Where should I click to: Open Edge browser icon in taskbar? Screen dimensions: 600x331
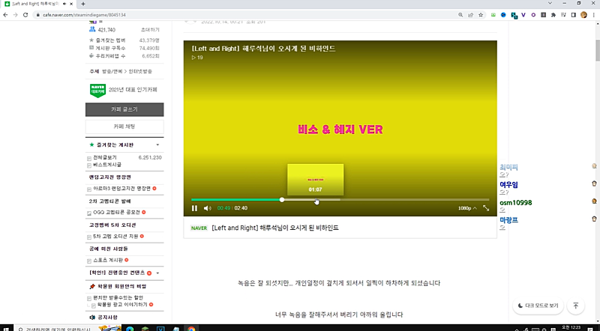(x=130, y=329)
